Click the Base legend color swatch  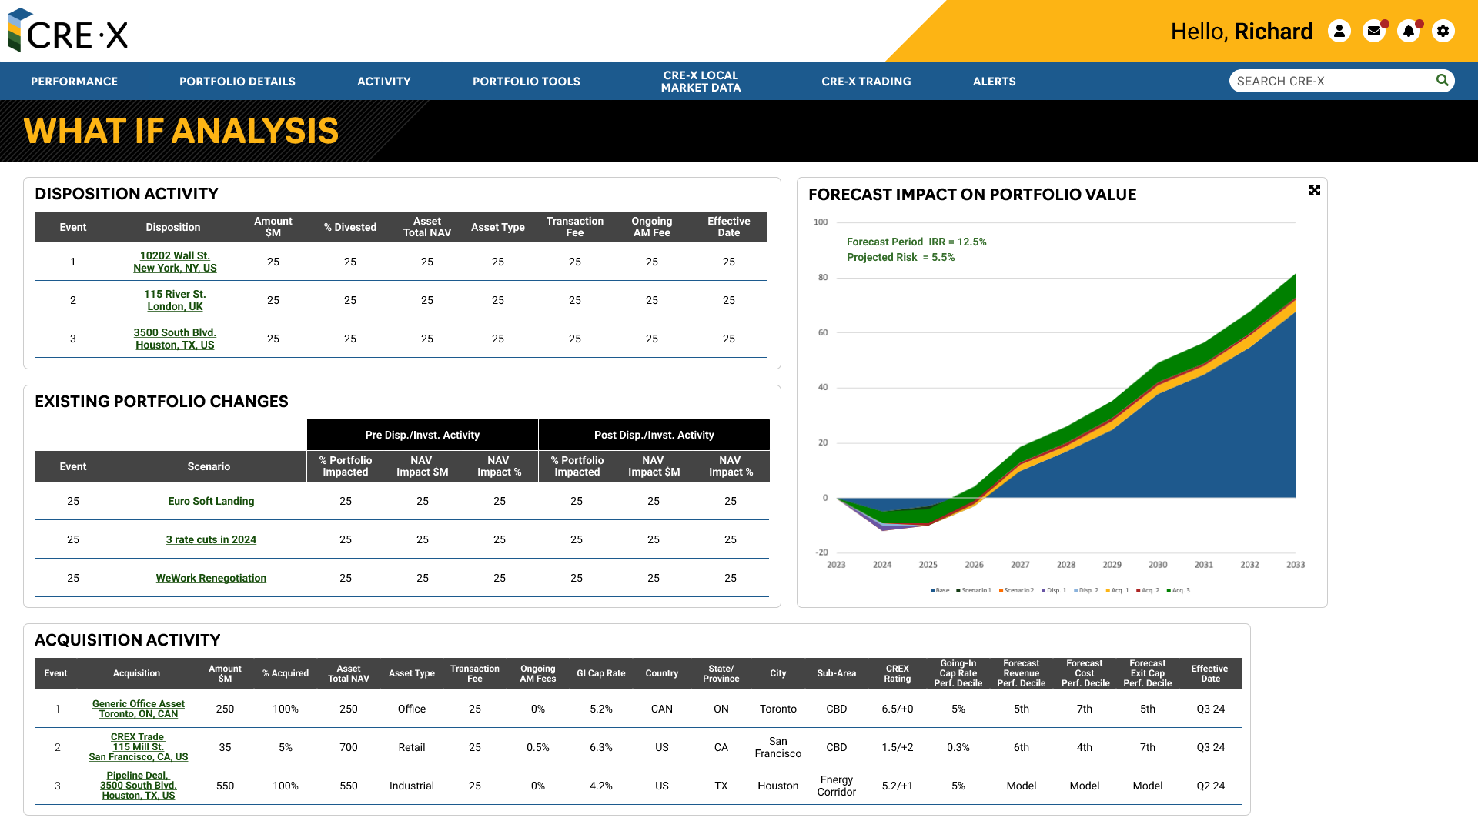point(932,591)
